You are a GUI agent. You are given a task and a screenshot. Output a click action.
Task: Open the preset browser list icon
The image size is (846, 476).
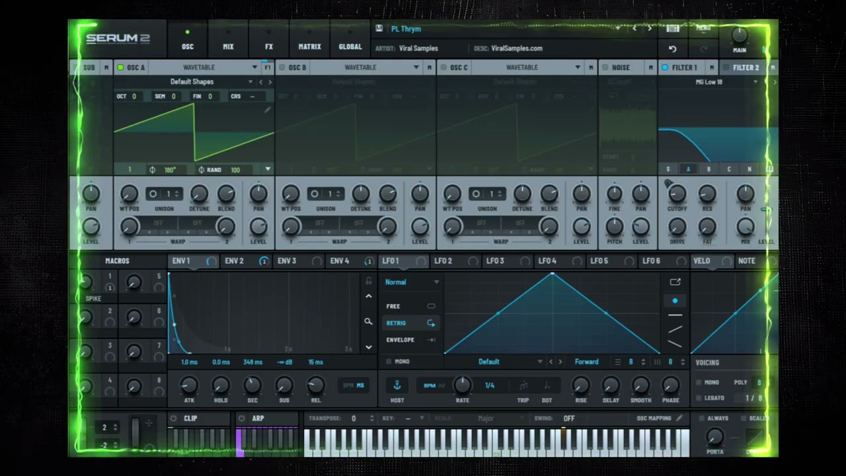pos(673,28)
